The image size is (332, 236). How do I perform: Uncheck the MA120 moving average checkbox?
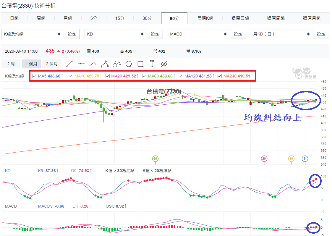(181, 76)
